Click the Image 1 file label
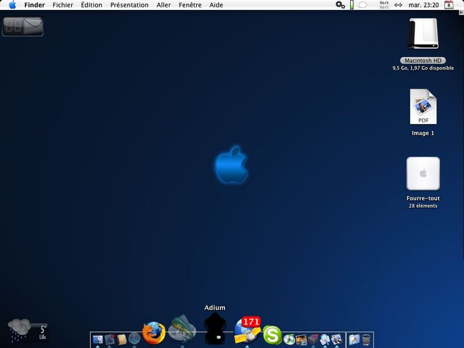This screenshot has height=348, width=464. [423, 133]
